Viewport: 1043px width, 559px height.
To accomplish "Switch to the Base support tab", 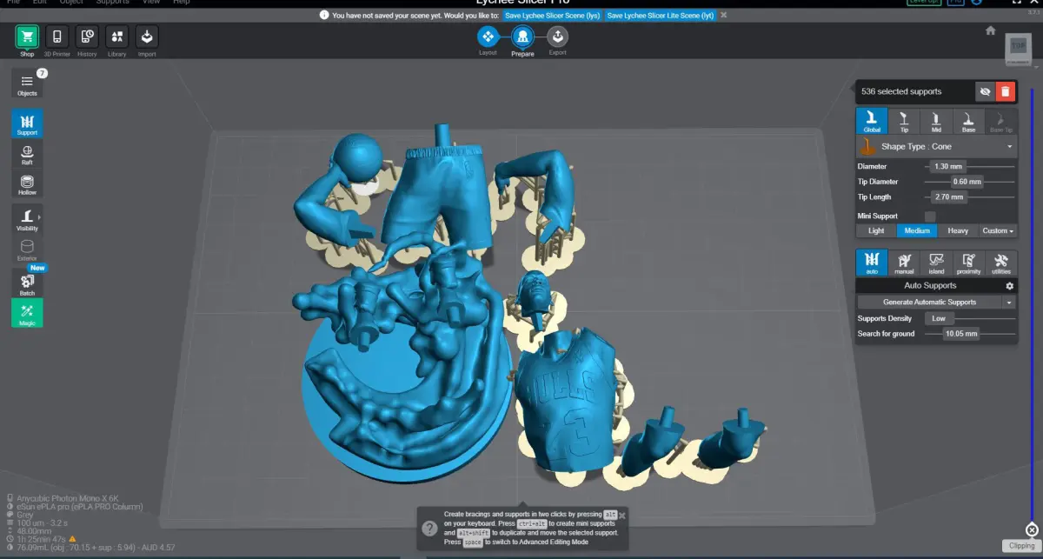I will point(968,121).
